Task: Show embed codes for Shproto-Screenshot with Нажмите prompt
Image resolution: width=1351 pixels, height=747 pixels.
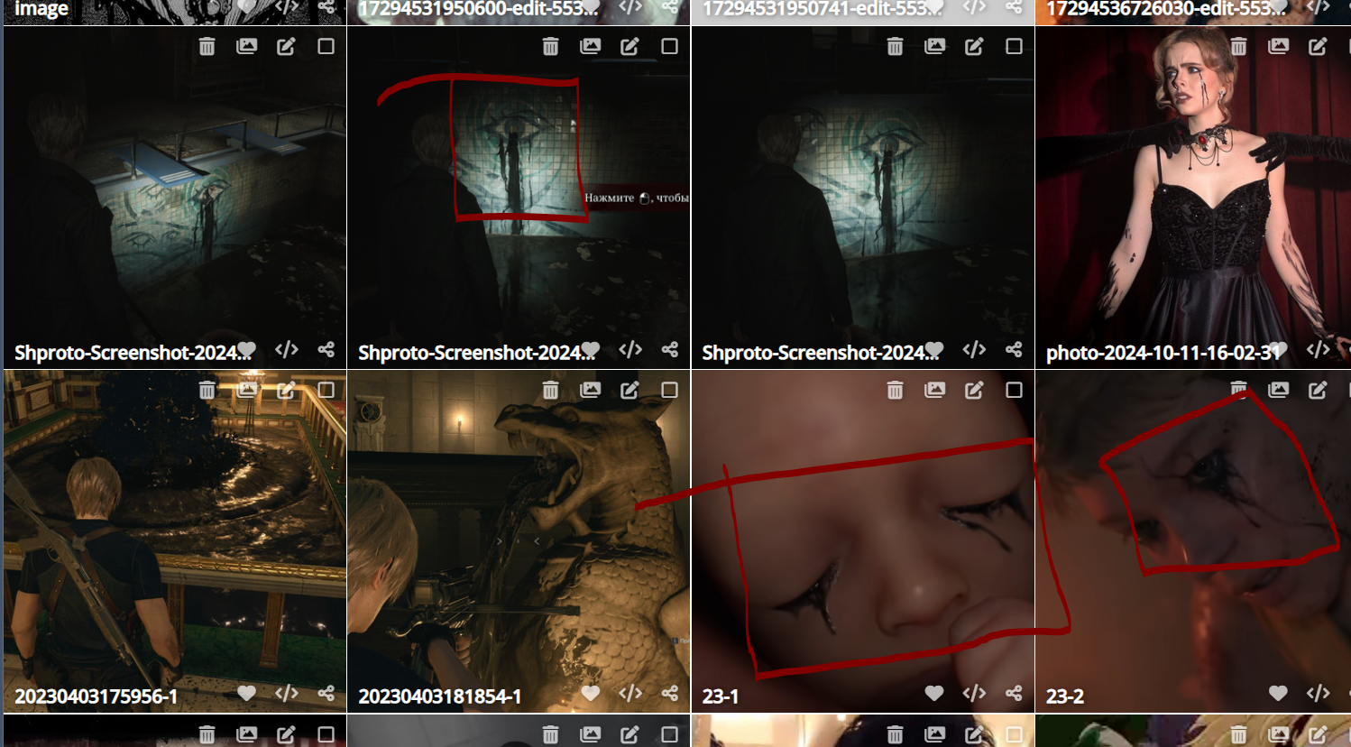Action: tap(630, 349)
